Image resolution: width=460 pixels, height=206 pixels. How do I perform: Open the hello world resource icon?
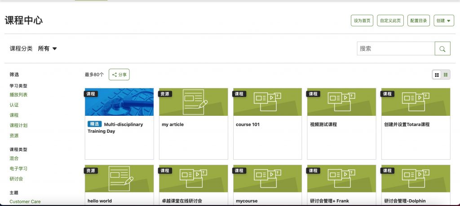pos(120,179)
